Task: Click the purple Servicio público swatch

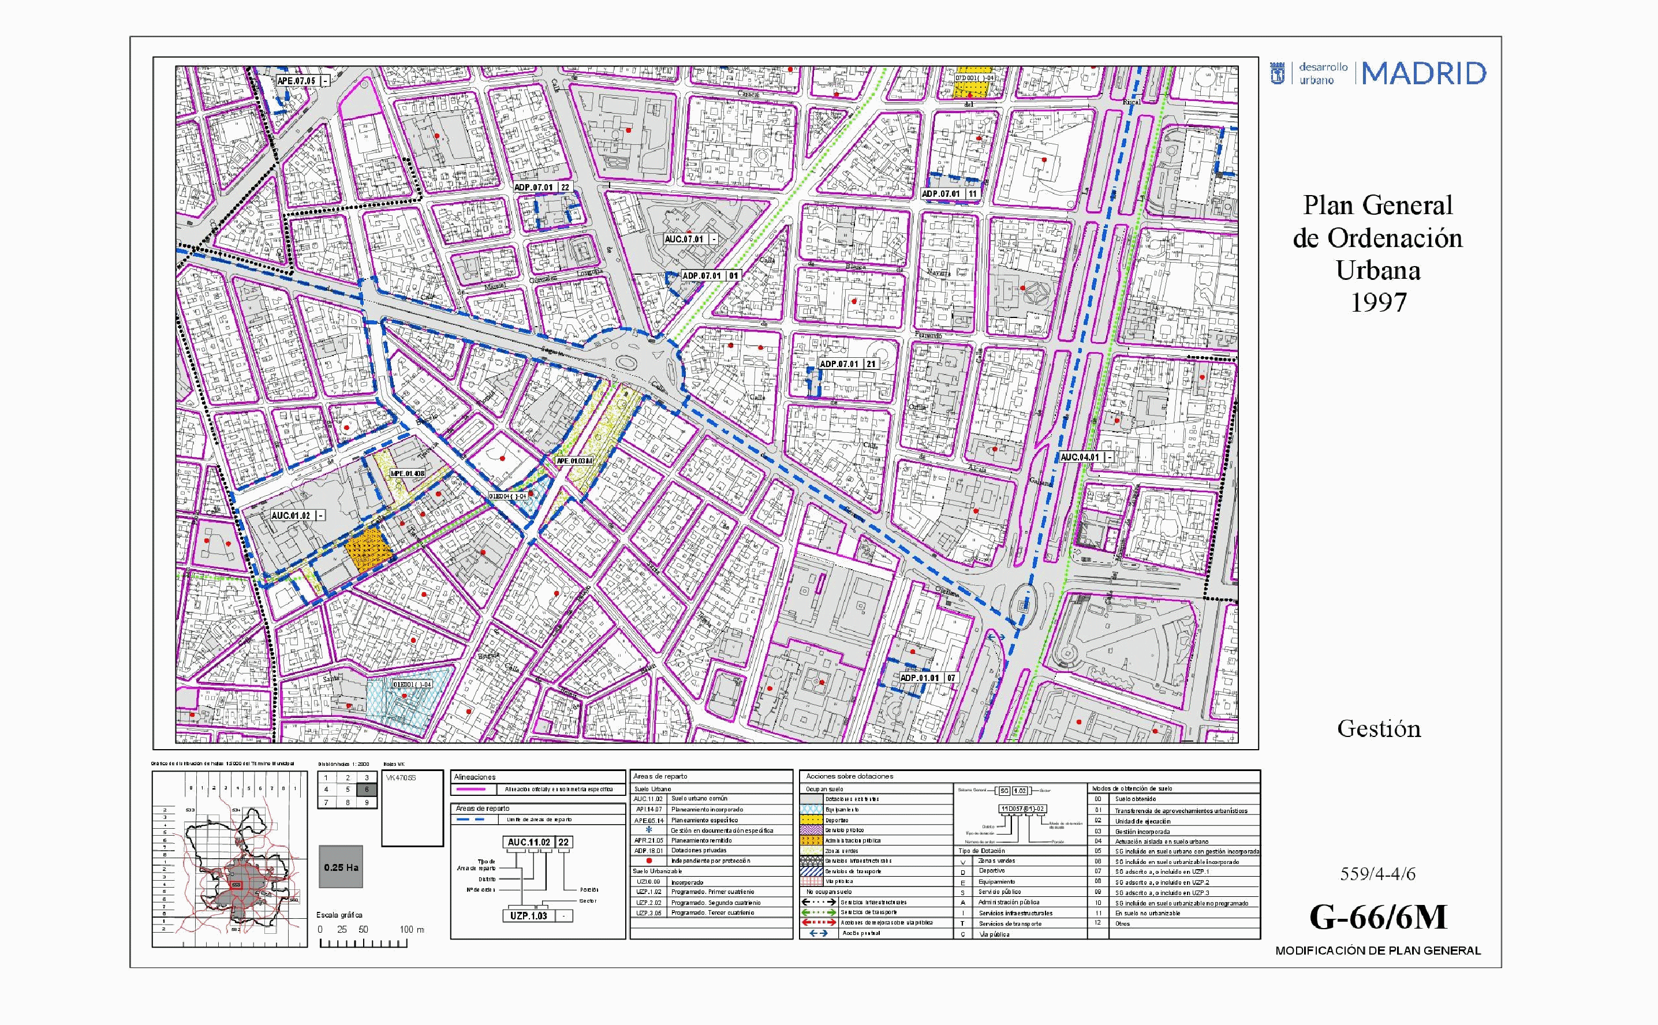Action: click(812, 830)
